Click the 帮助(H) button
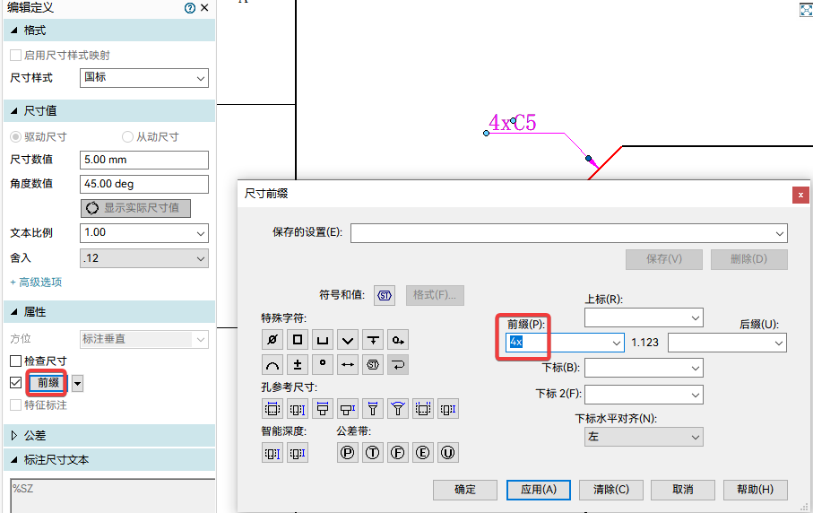The width and height of the screenshot is (813, 513). 756,490
